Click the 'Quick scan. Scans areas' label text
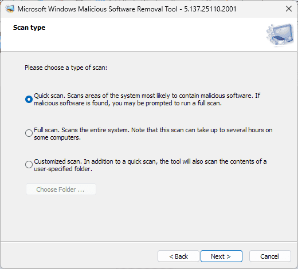 pos(147,99)
